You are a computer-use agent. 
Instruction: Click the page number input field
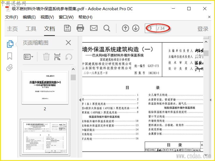(x=150, y=28)
